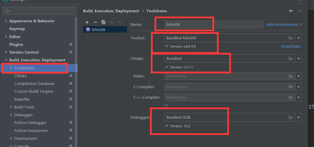Viewport: 314px width, 147px height.
Task: Expand the Editor section
Action: (x=6, y=37)
